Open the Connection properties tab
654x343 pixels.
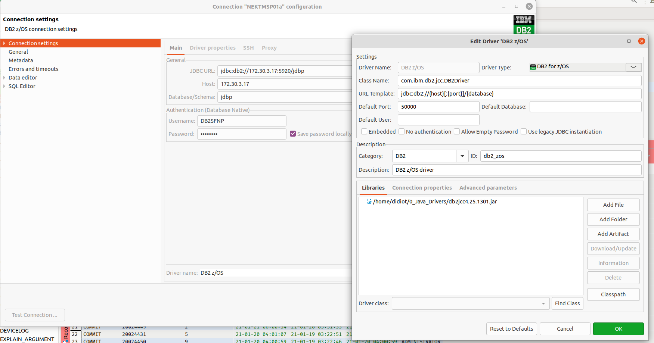pos(422,188)
